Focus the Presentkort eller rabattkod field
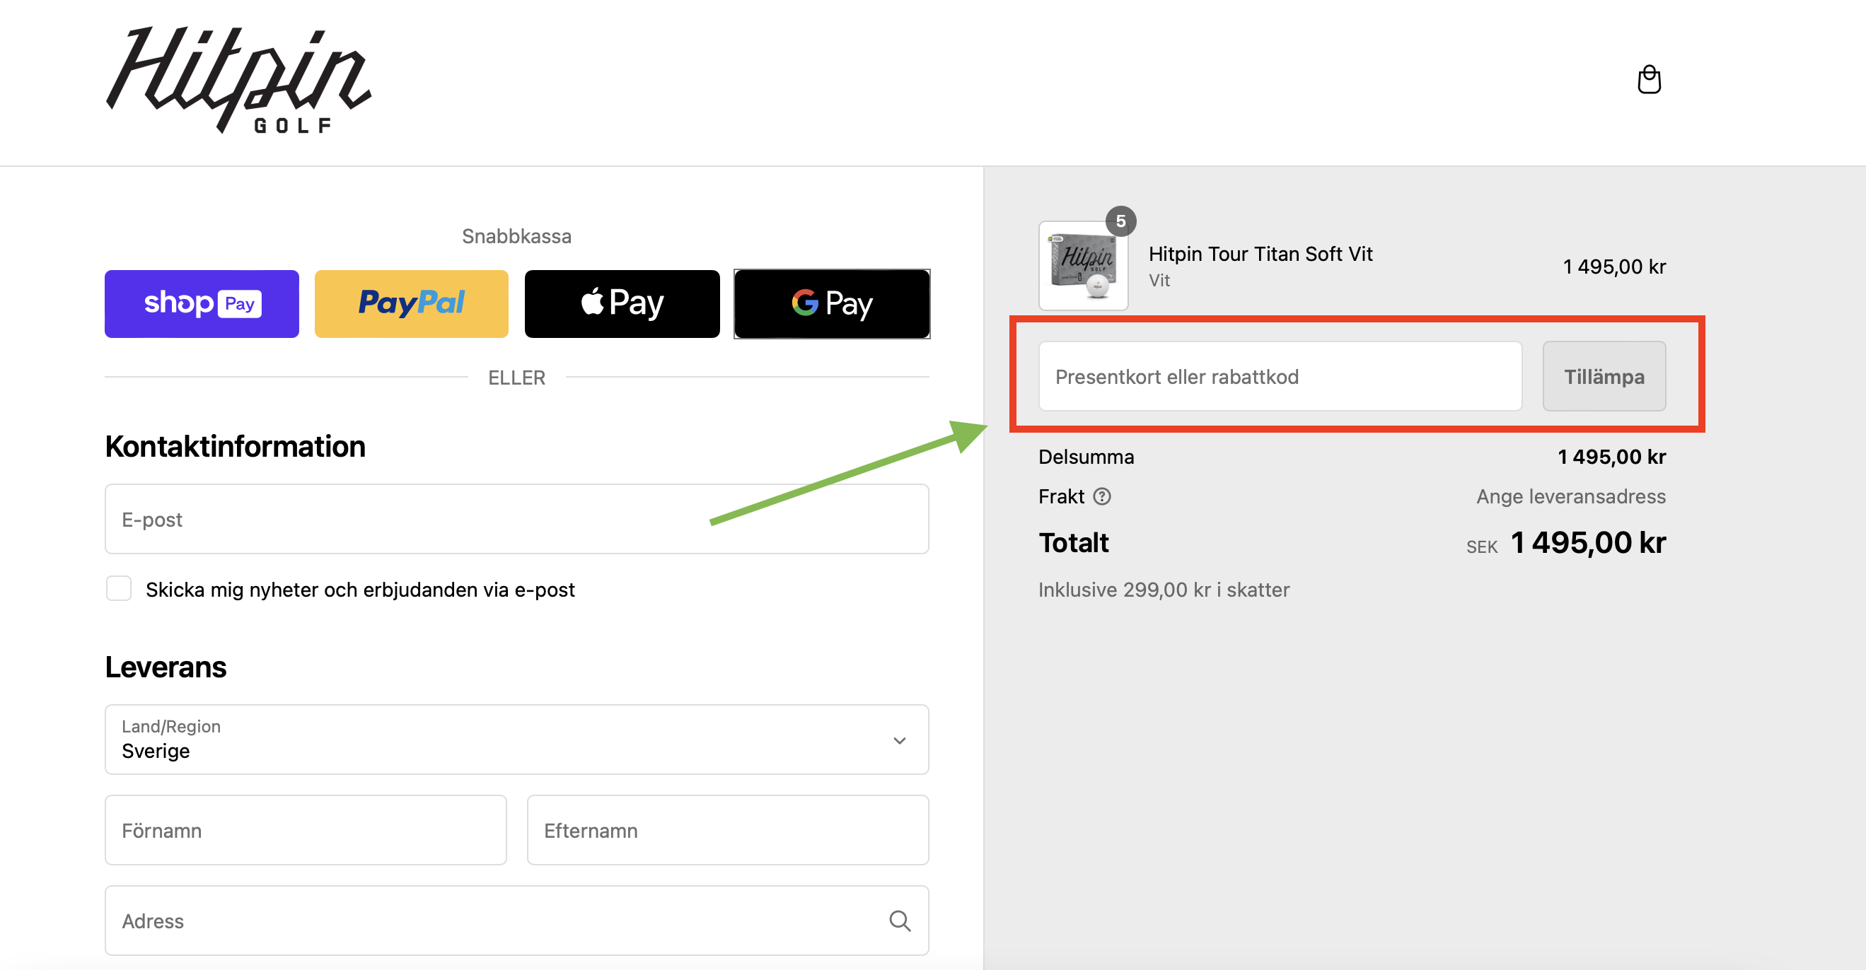 click(1280, 376)
